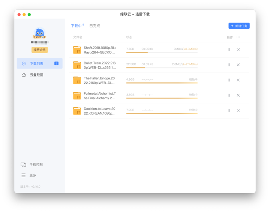This screenshot has height=212, width=270.
Task: Open 手机控制 phone control
Action: (36, 164)
